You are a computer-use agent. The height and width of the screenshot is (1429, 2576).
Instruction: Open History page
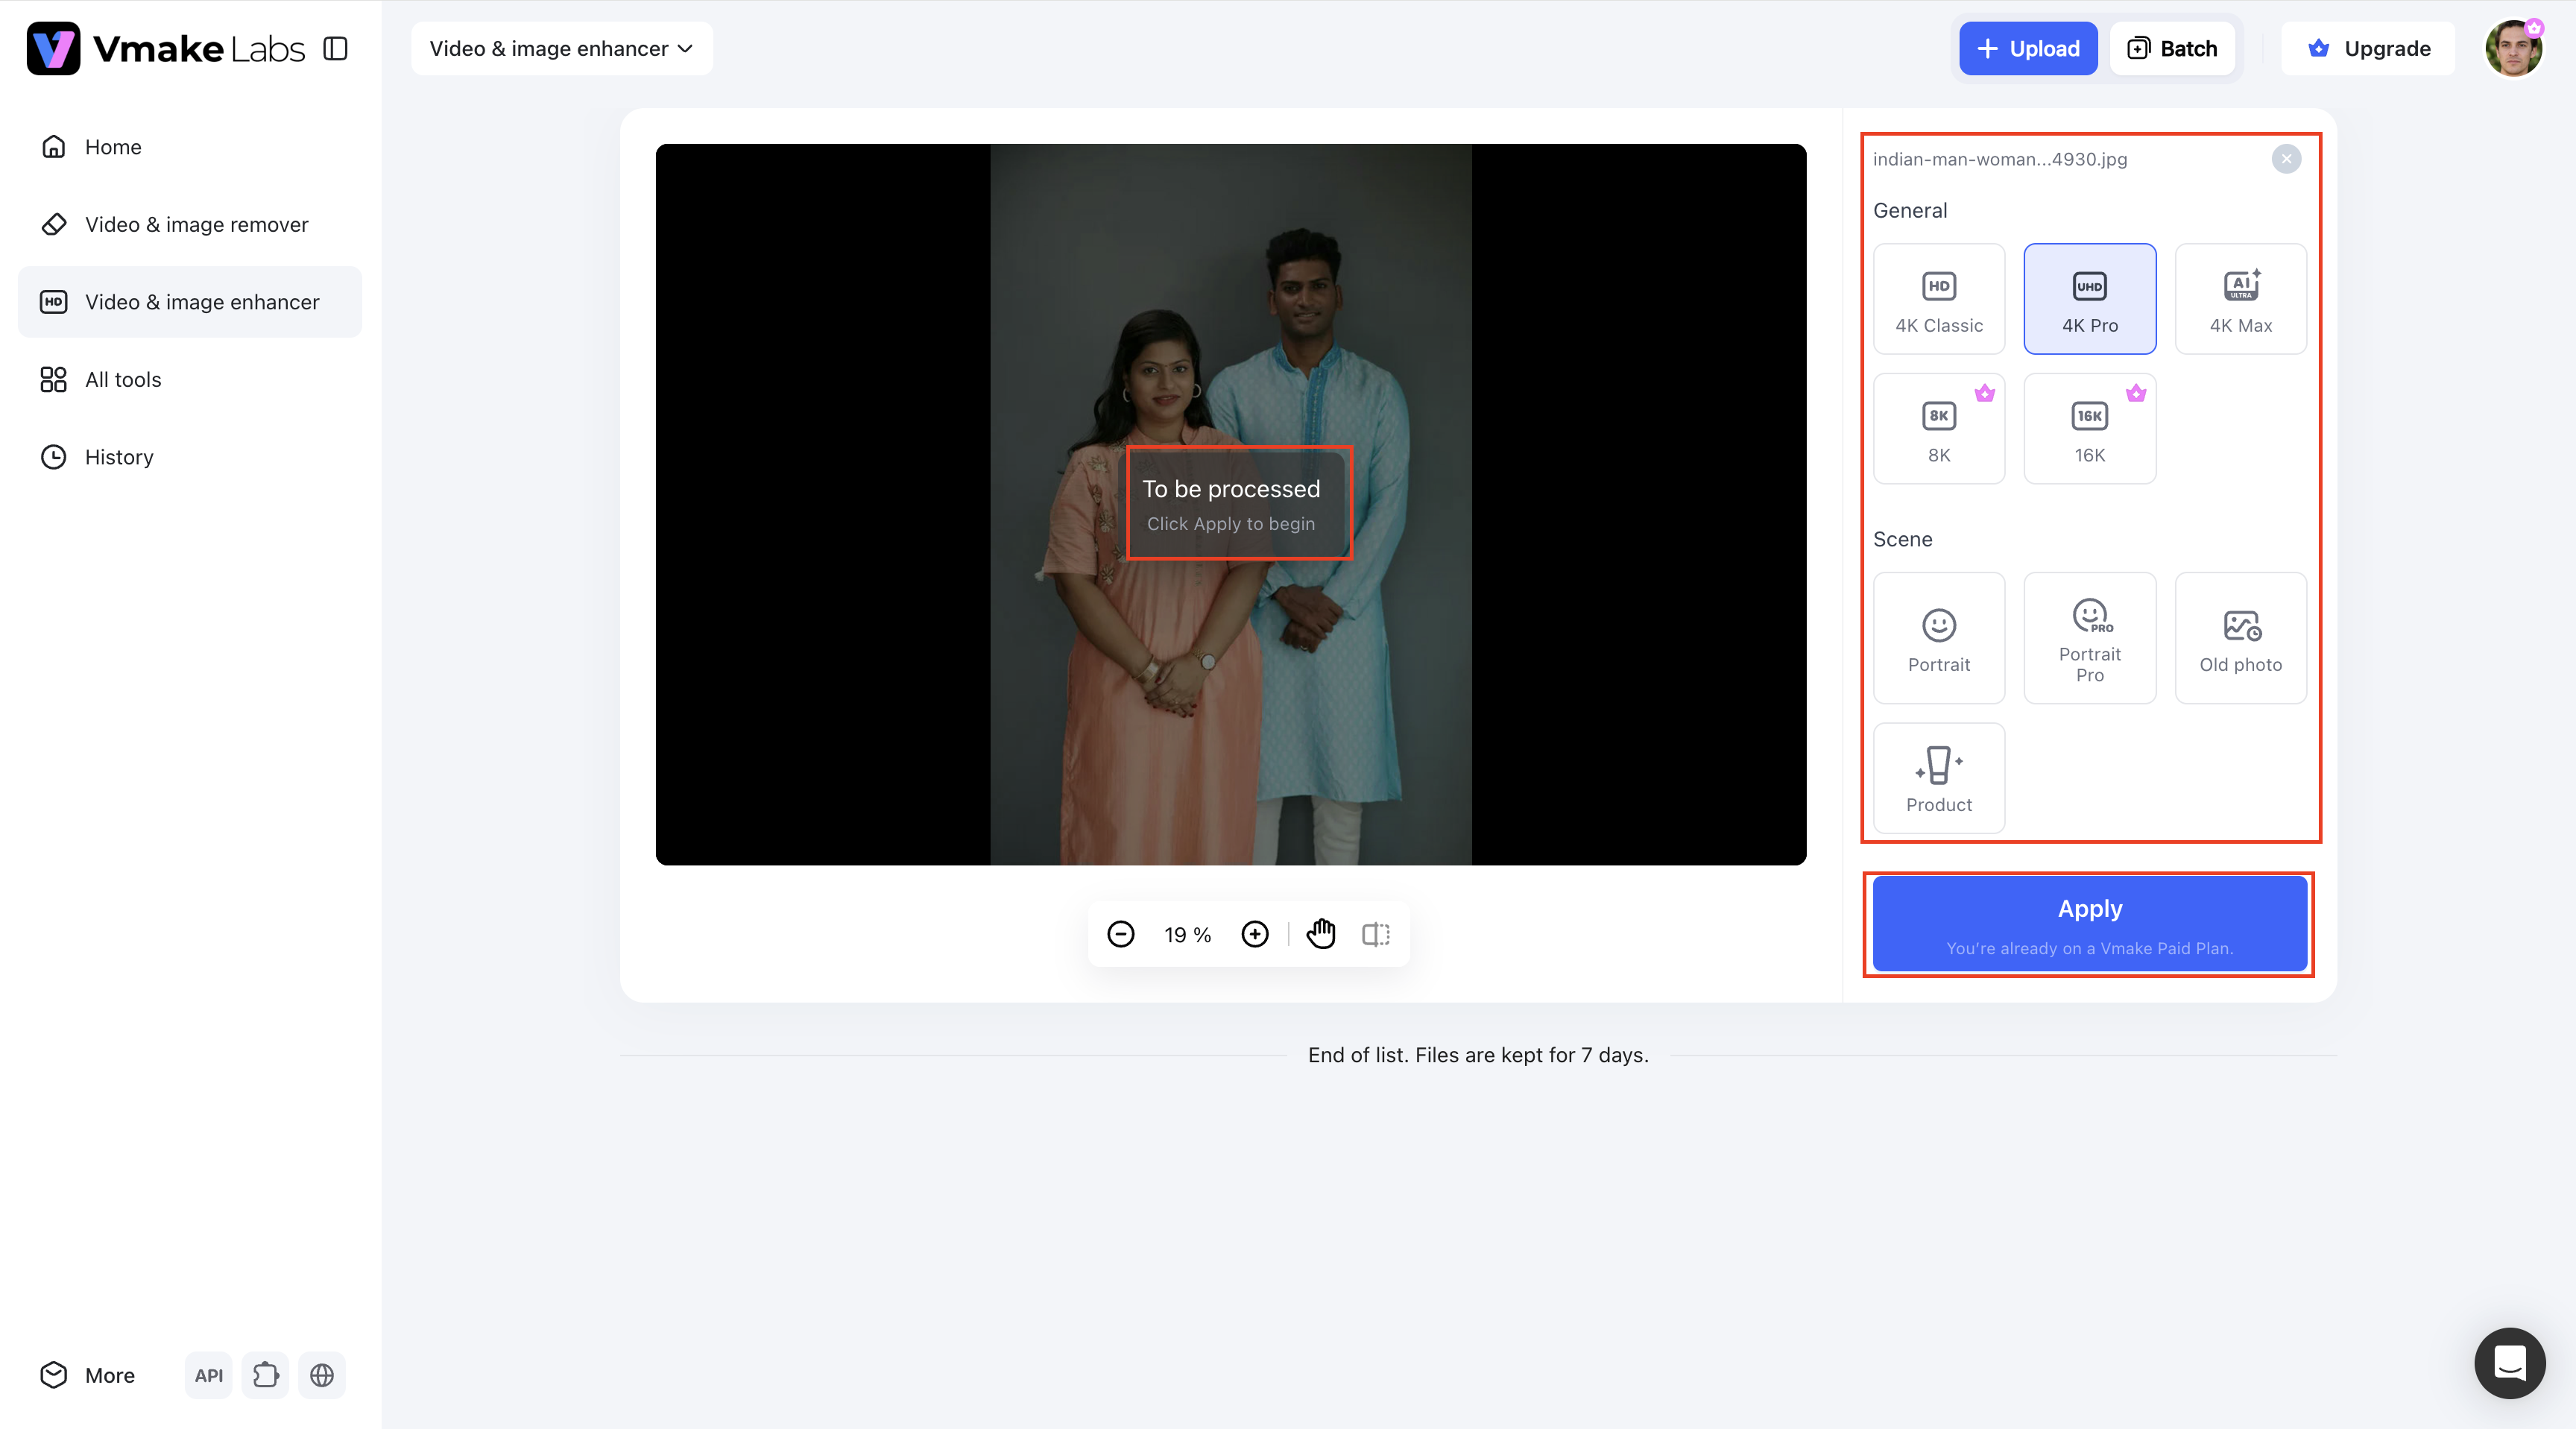tap(190, 457)
